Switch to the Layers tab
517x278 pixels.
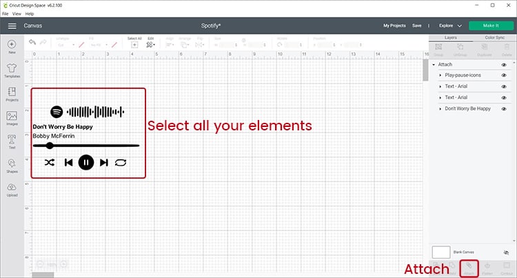[450, 37]
